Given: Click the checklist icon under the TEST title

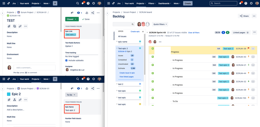Looking at the screenshot, I should 15,26.
